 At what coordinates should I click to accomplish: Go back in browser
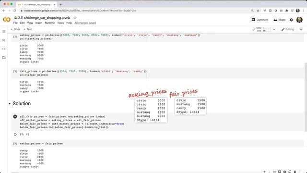click(4, 11)
